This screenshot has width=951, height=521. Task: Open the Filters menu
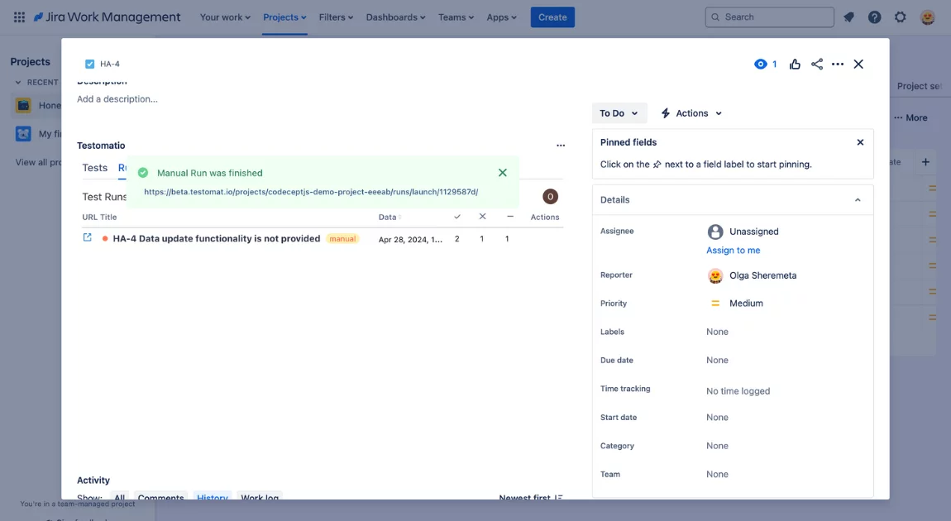coord(336,17)
